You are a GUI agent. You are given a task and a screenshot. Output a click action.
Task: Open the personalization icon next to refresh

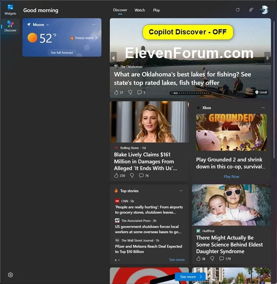[251, 10]
